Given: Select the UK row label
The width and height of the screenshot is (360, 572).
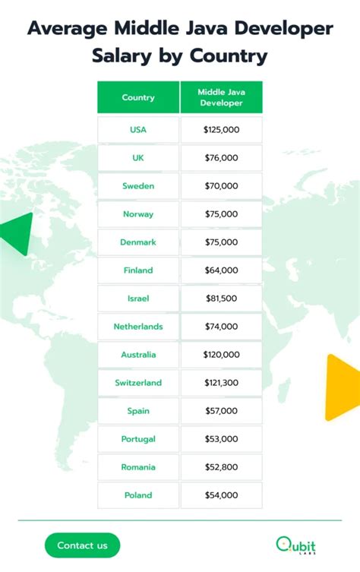Looking at the screenshot, I should tap(138, 157).
